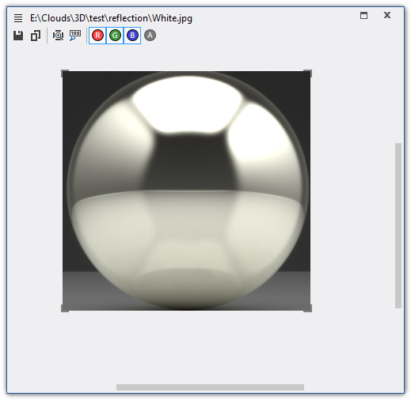The height and width of the screenshot is (400, 411).
Task: Click the horizontal scrollbar thumb
Action: [210, 387]
